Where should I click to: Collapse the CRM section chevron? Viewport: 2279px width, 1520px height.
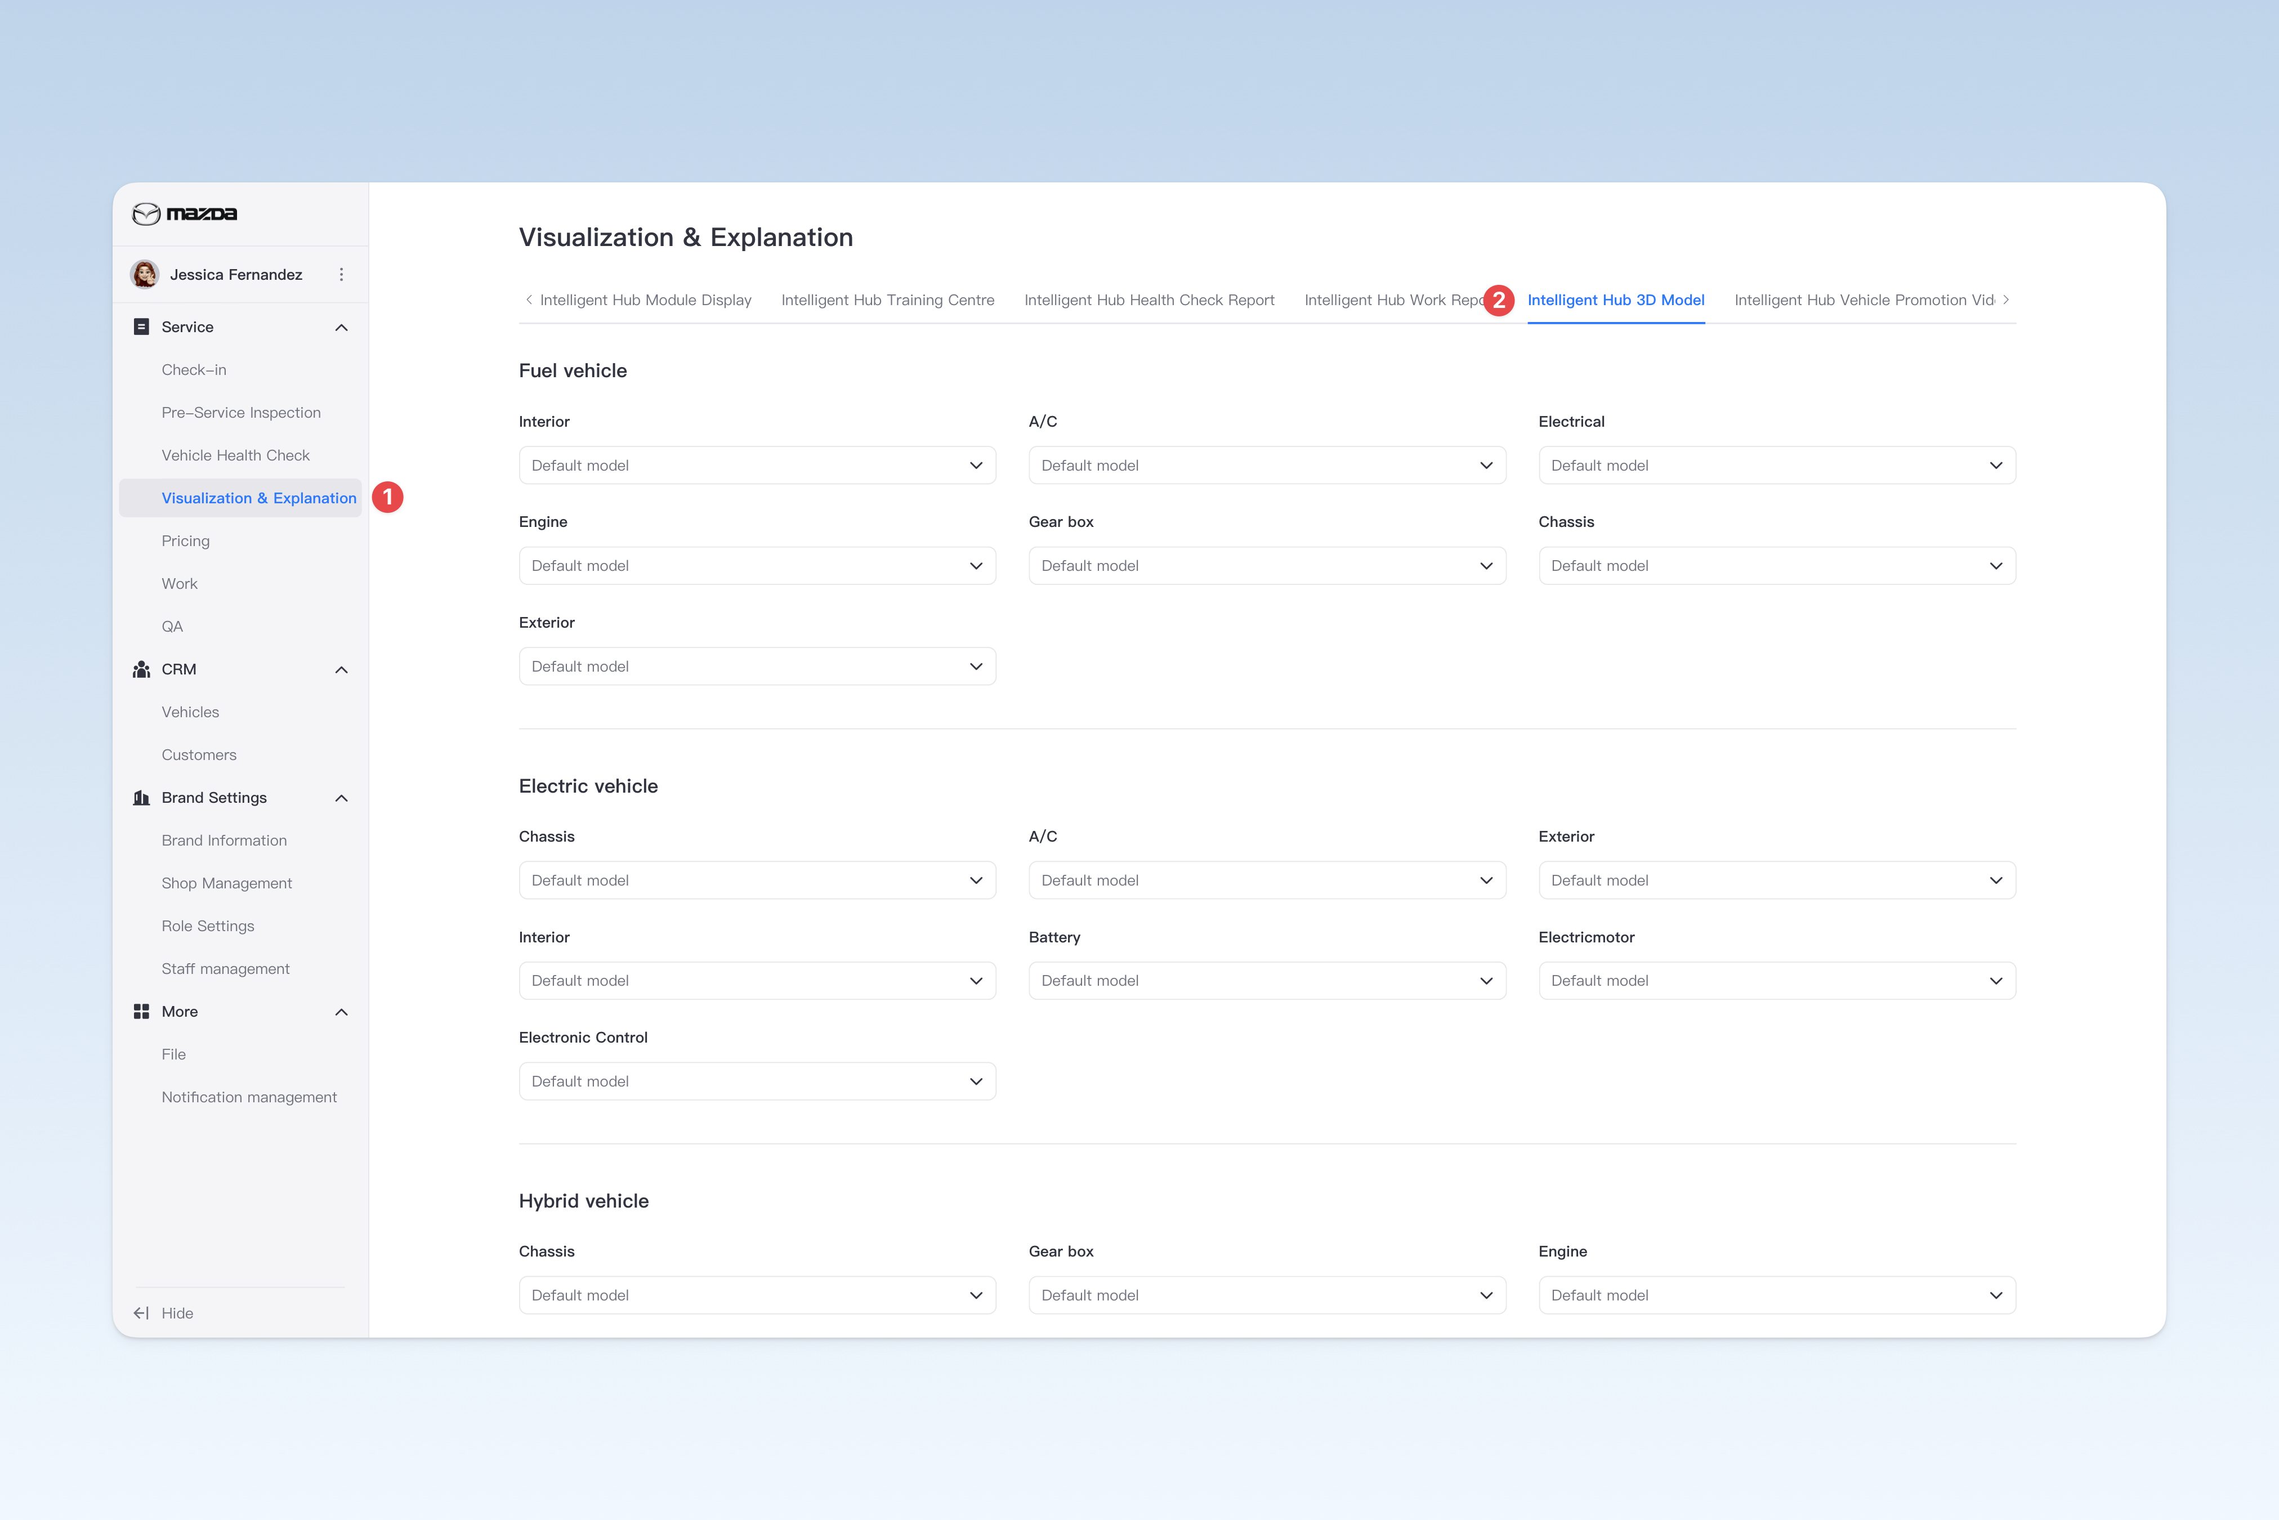(341, 670)
